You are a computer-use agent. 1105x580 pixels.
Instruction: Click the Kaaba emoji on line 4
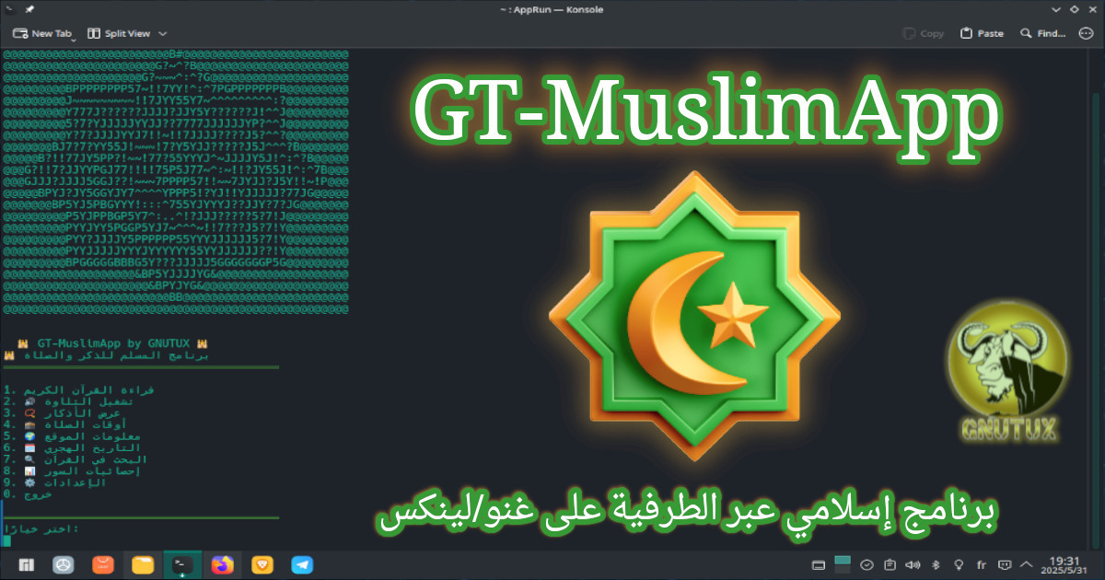tap(29, 425)
